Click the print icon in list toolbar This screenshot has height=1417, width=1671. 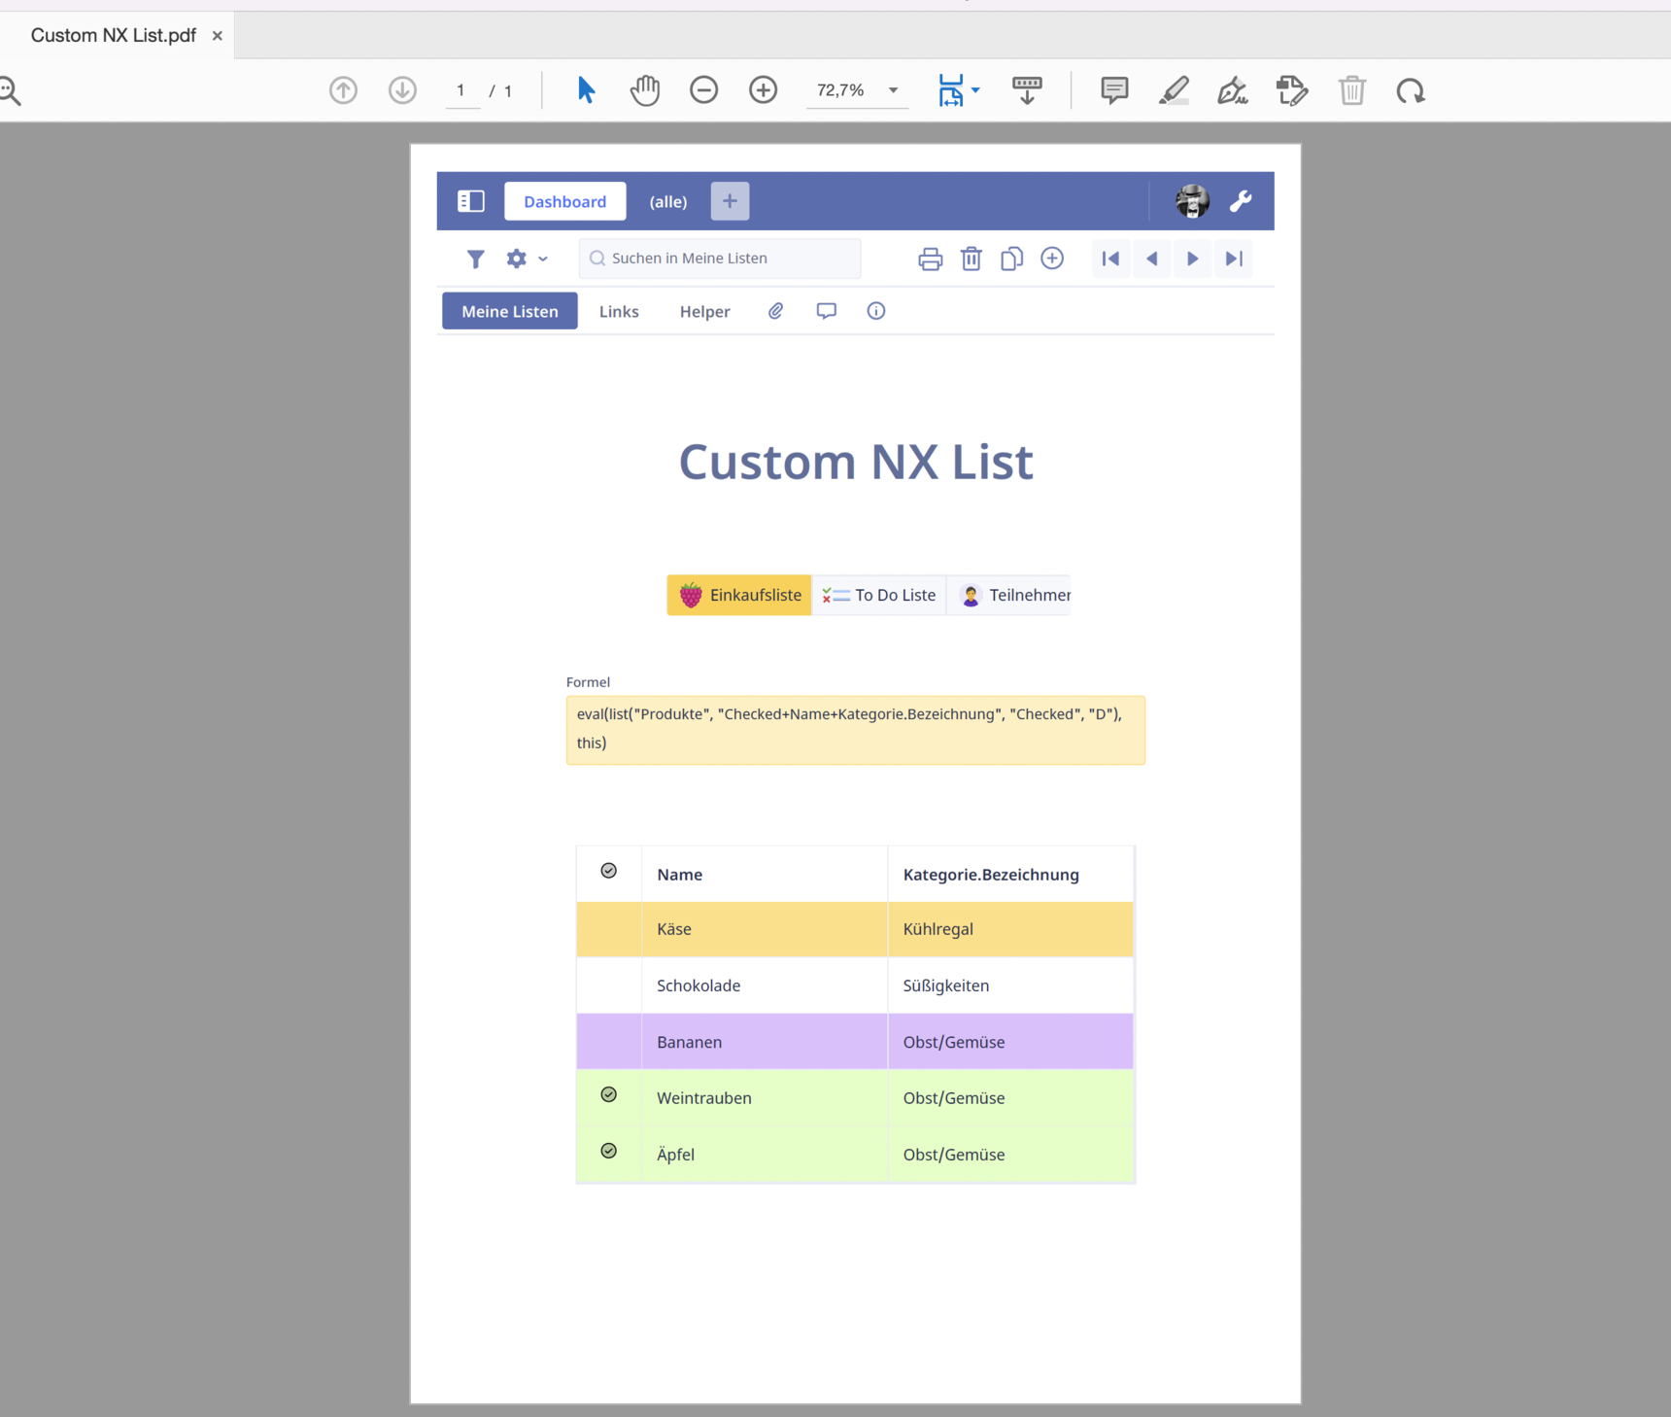(x=930, y=259)
